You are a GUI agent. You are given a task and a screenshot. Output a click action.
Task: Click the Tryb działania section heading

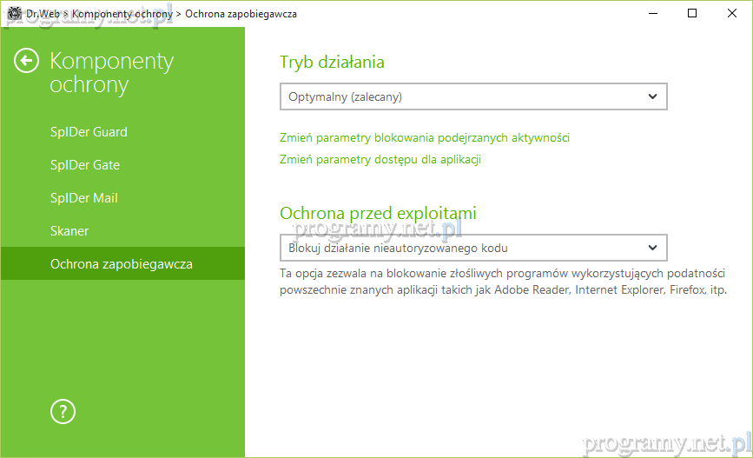tap(332, 62)
